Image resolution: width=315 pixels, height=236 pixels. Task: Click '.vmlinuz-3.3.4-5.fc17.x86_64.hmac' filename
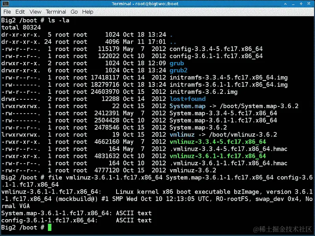[x=228, y=149]
